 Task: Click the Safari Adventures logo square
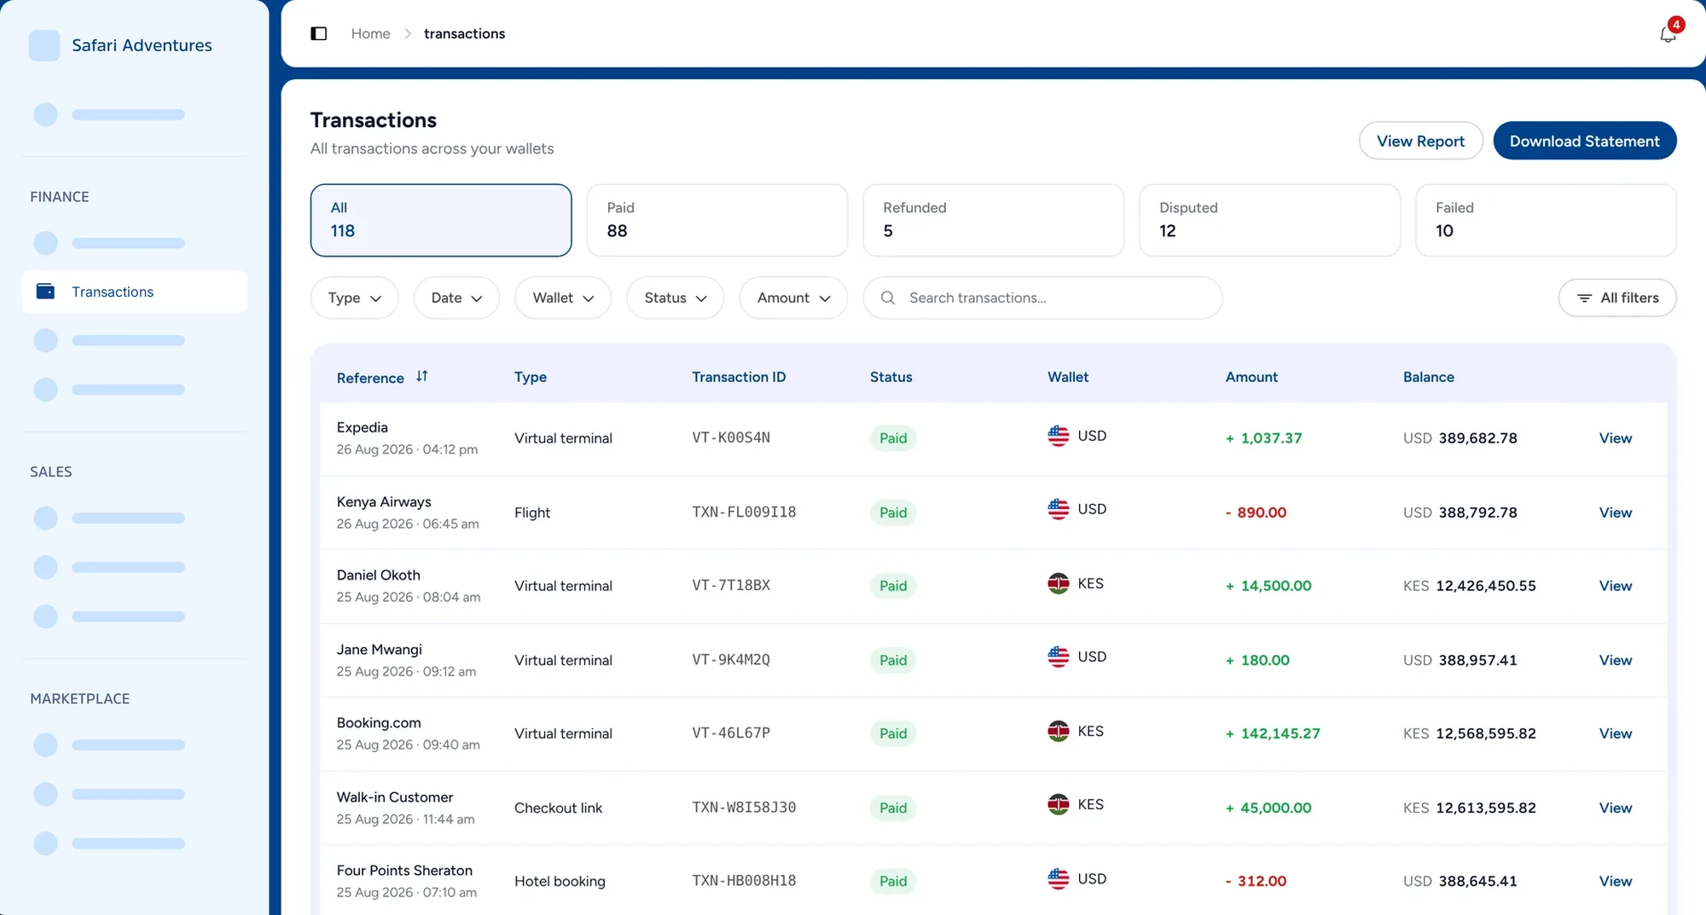pos(44,45)
